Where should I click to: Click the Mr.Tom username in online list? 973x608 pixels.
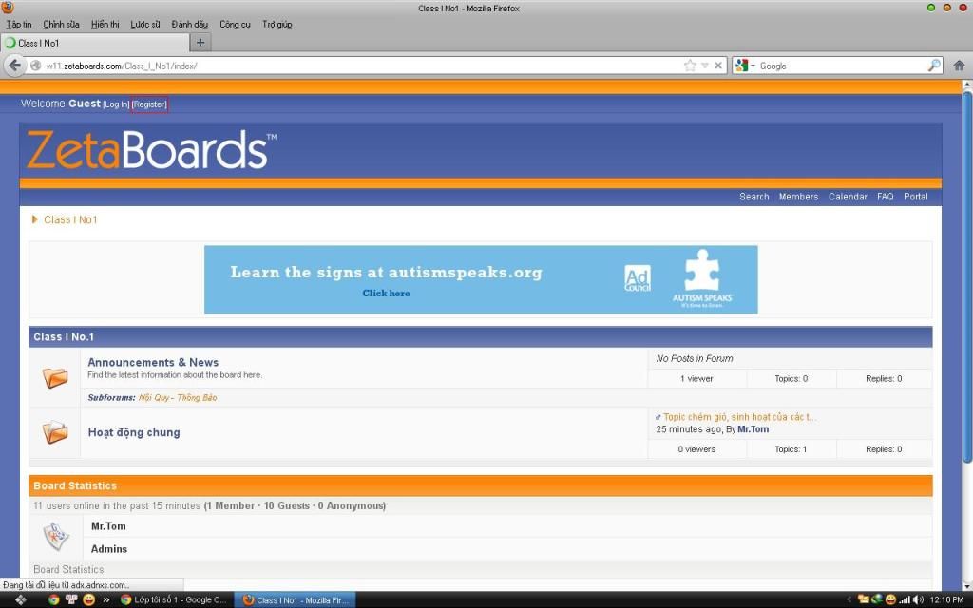pyautogui.click(x=108, y=526)
